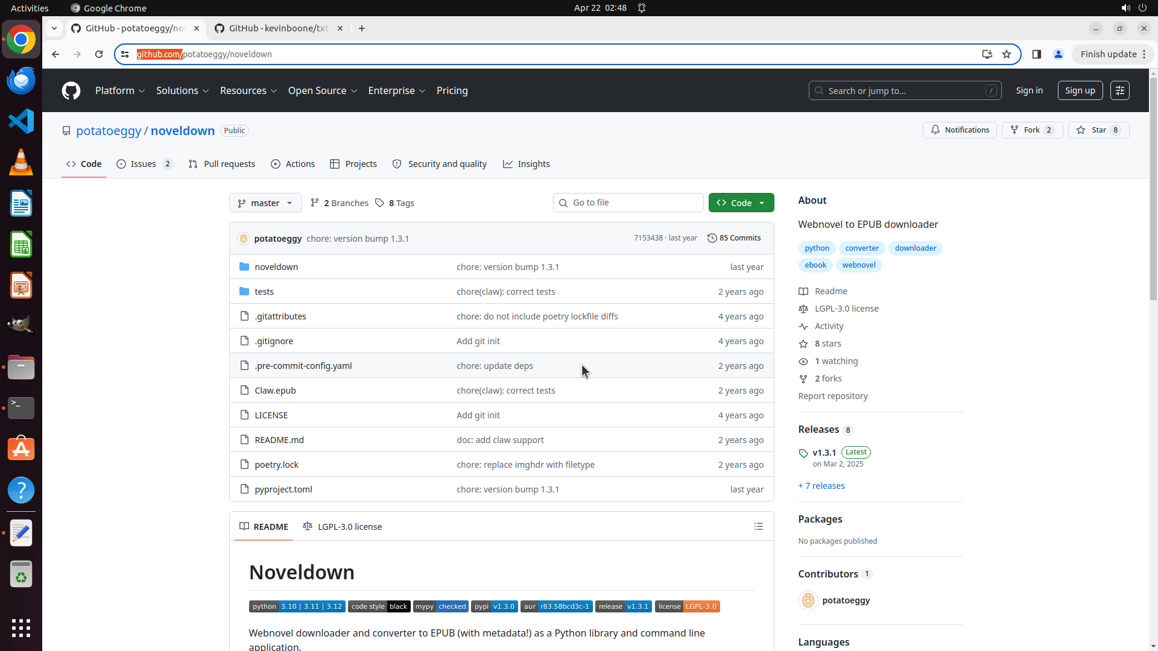Open the green Code dropdown

pyautogui.click(x=741, y=203)
